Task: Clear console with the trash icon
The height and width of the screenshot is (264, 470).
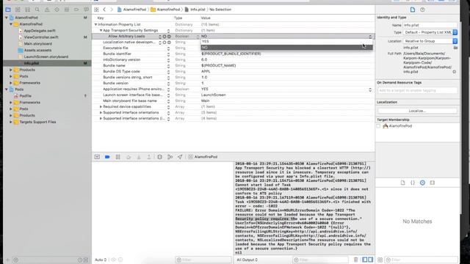Action: [355, 260]
